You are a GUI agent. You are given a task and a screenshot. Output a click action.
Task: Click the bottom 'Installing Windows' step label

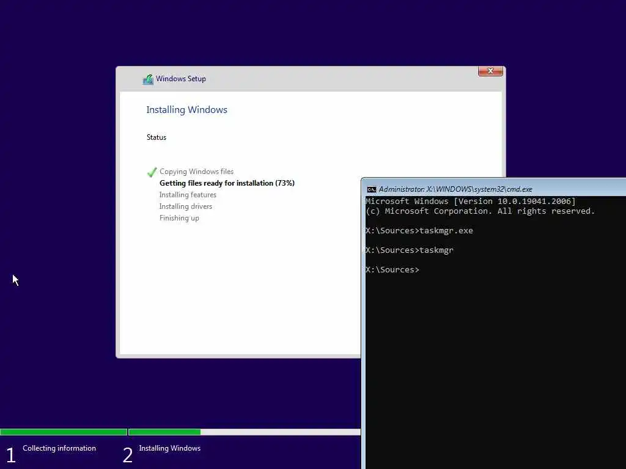[x=170, y=448]
